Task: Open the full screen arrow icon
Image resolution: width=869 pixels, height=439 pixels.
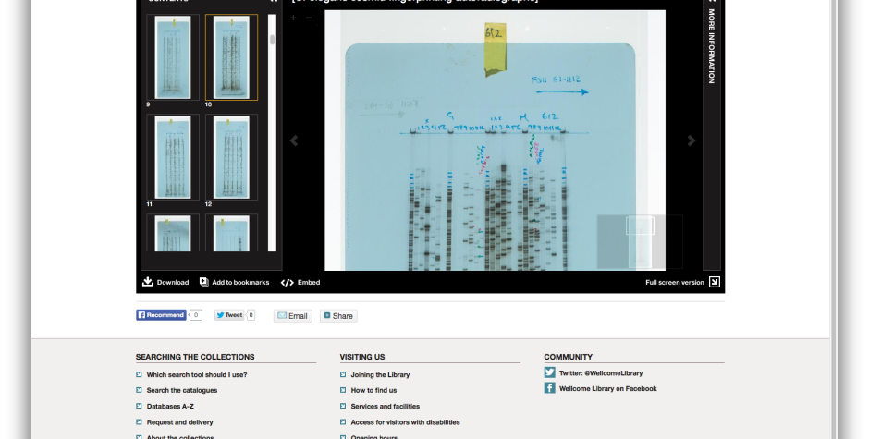Action: click(x=715, y=282)
